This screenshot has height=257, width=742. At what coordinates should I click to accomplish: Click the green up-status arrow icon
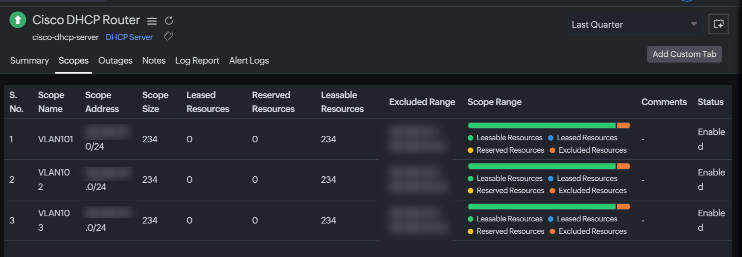point(18,20)
